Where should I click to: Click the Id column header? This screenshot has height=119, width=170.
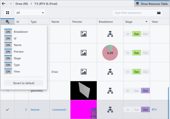(22, 22)
